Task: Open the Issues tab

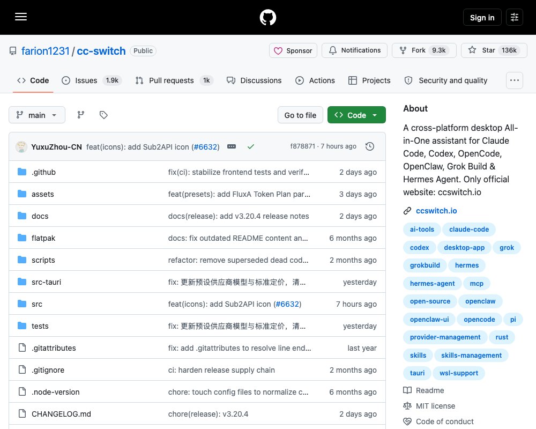Action: coord(92,80)
